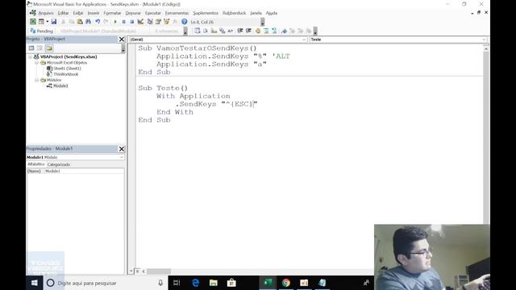Open the Project Explorer toolbar icon
Viewport: 516px width, 290px height.
150,22
